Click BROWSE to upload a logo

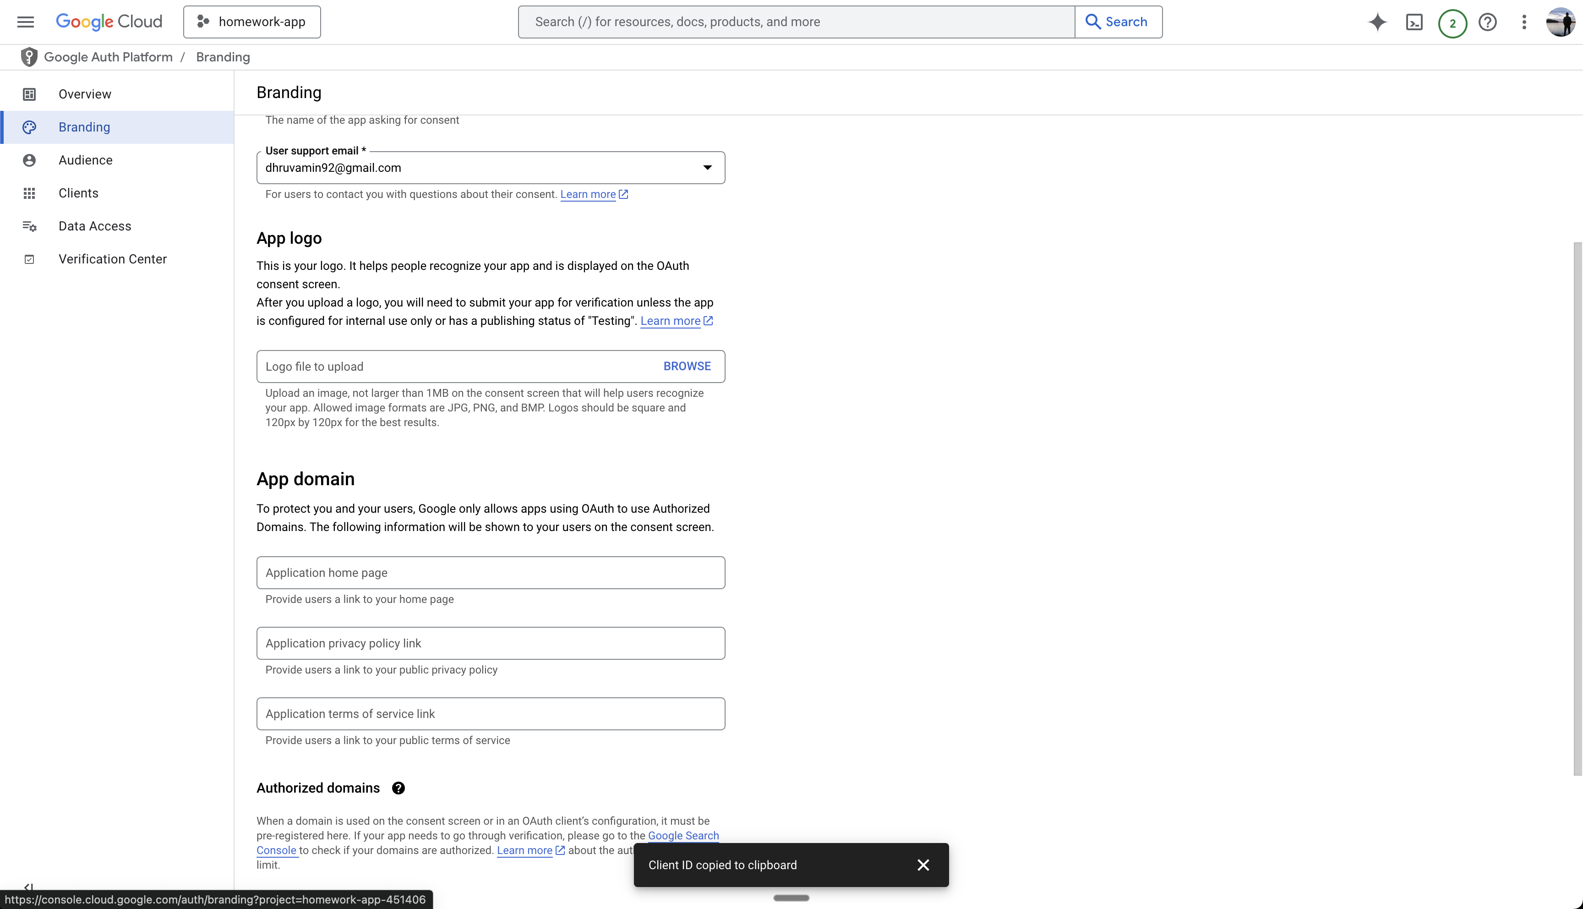tap(687, 367)
